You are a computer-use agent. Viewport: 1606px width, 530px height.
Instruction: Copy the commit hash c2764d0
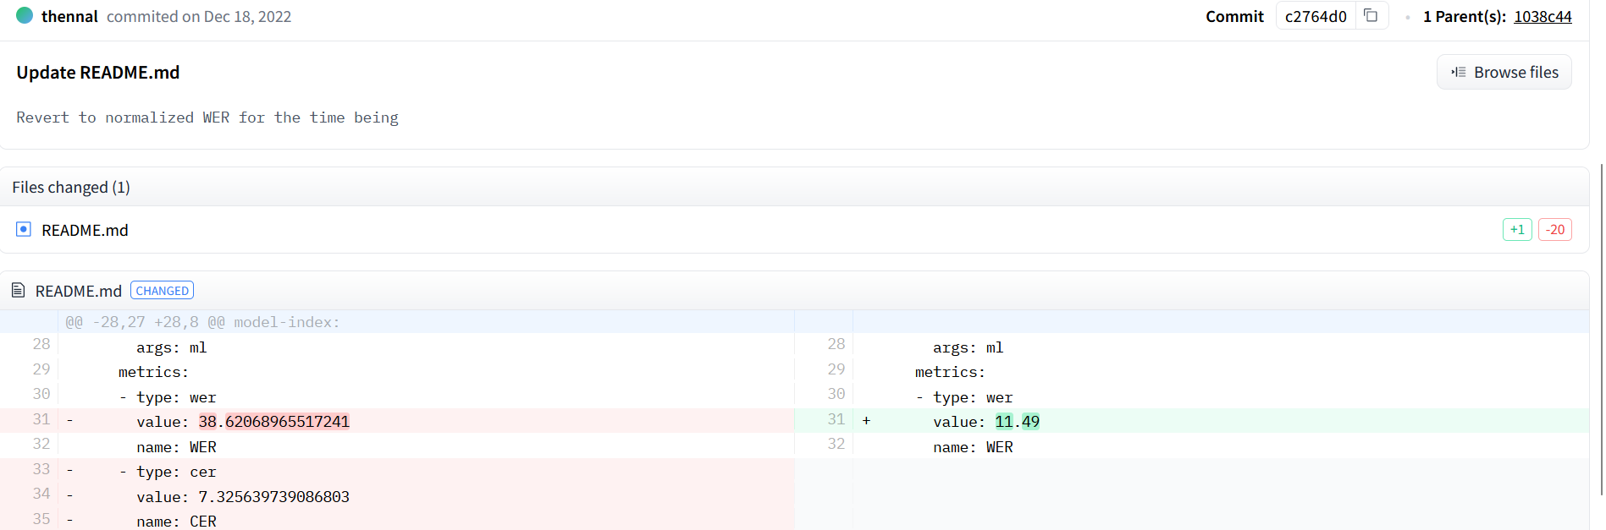click(1371, 16)
